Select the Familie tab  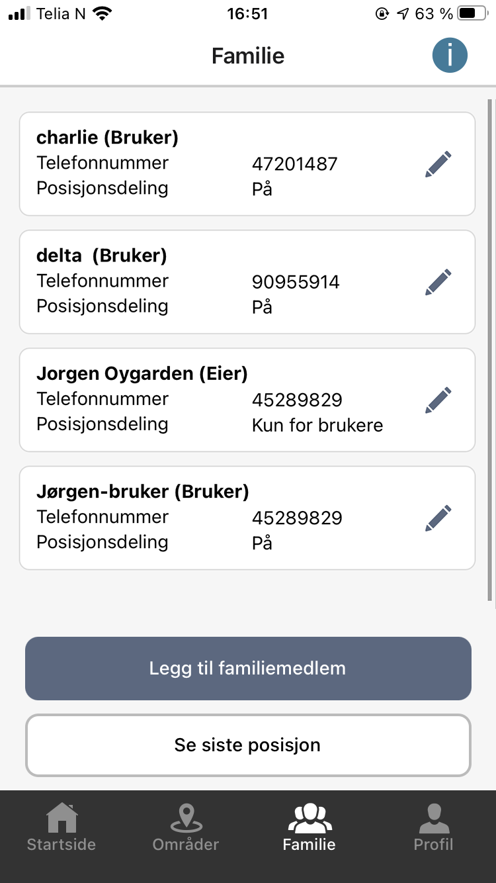pos(309,827)
